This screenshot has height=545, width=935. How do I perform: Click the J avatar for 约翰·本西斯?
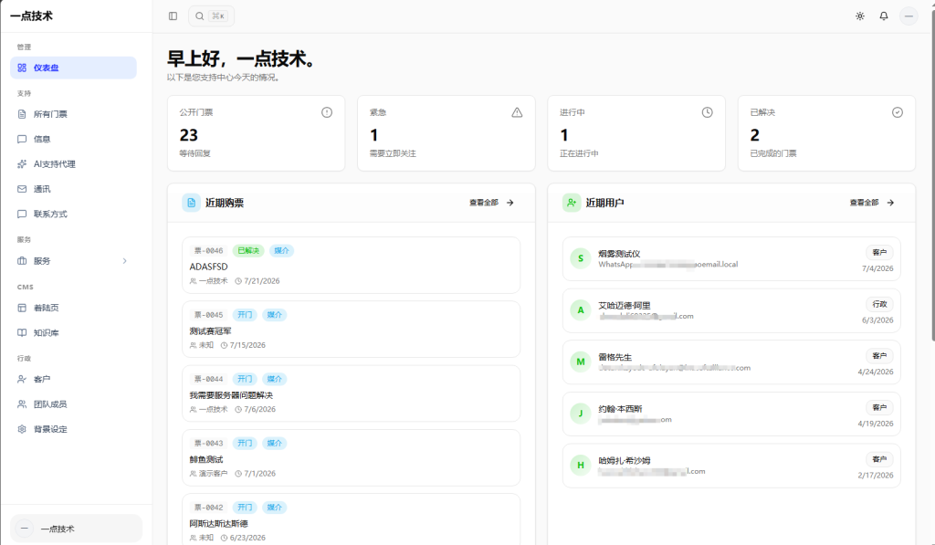pos(580,414)
